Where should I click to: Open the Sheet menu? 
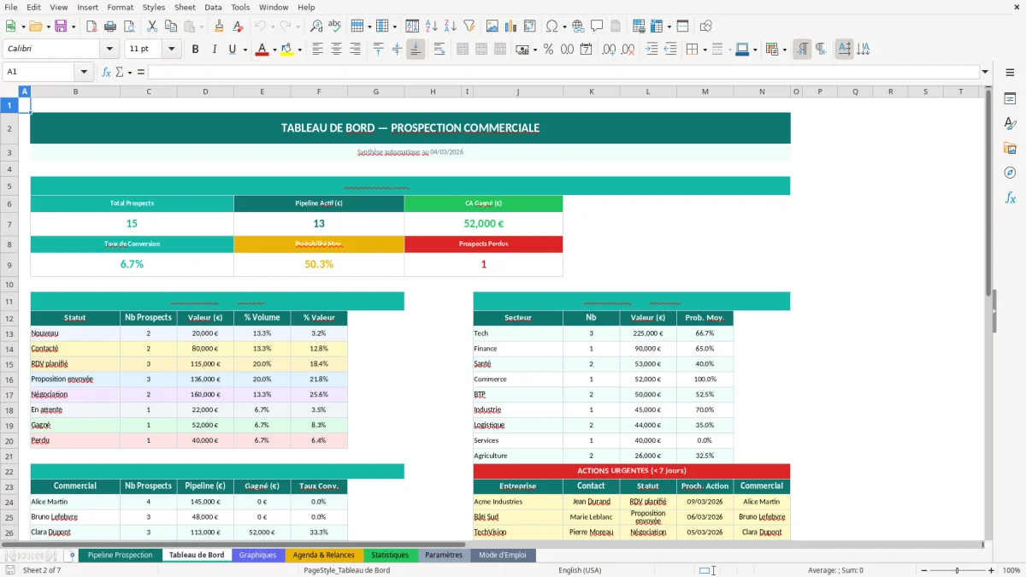point(185,7)
